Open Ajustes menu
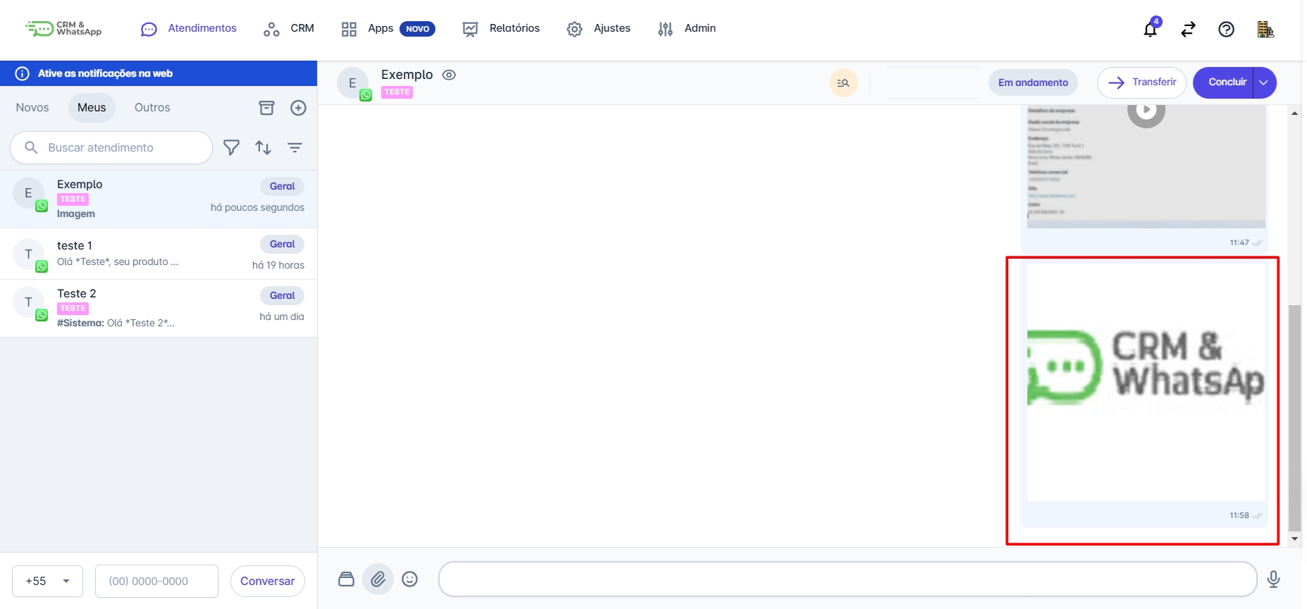The image size is (1307, 609). tap(599, 28)
